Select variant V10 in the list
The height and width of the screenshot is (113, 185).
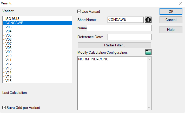pyautogui.click(x=37, y=56)
